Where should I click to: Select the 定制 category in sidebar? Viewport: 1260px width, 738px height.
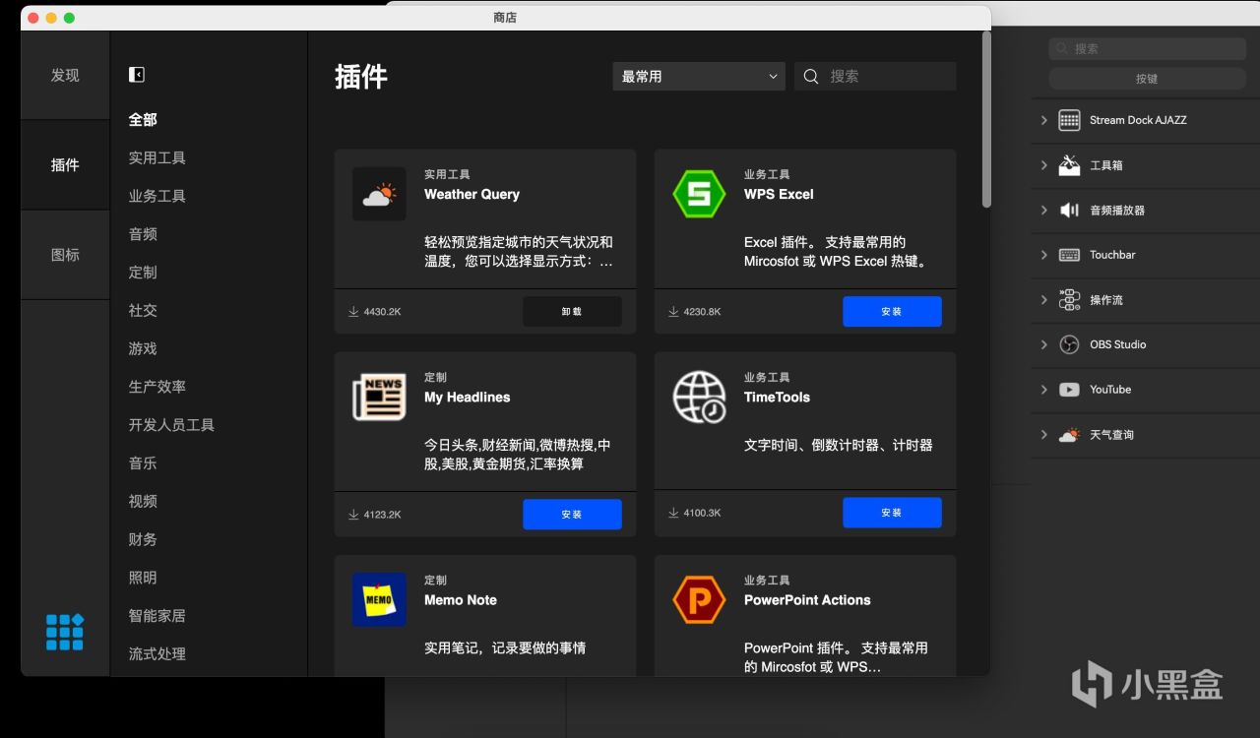tap(143, 273)
